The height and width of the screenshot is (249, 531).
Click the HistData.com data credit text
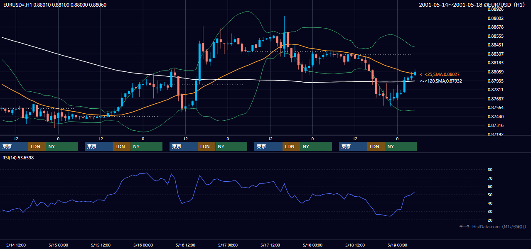(x=493, y=227)
